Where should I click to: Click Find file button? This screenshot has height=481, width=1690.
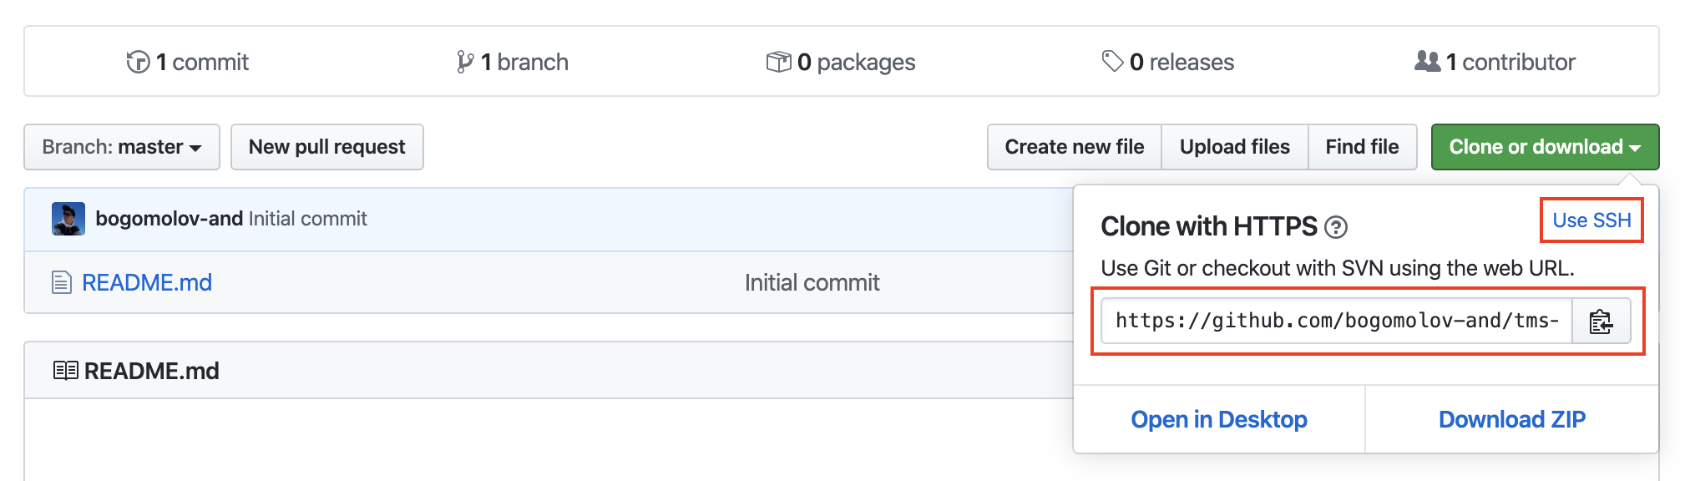pos(1362,147)
